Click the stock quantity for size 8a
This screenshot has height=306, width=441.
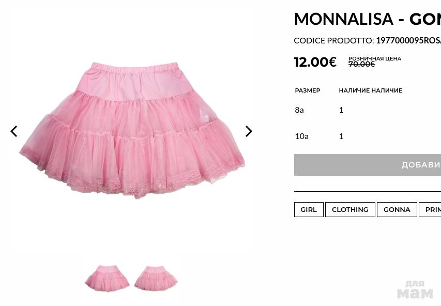click(x=341, y=110)
